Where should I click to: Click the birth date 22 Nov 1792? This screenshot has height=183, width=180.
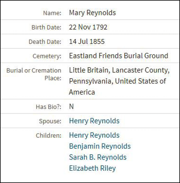(x=88, y=27)
